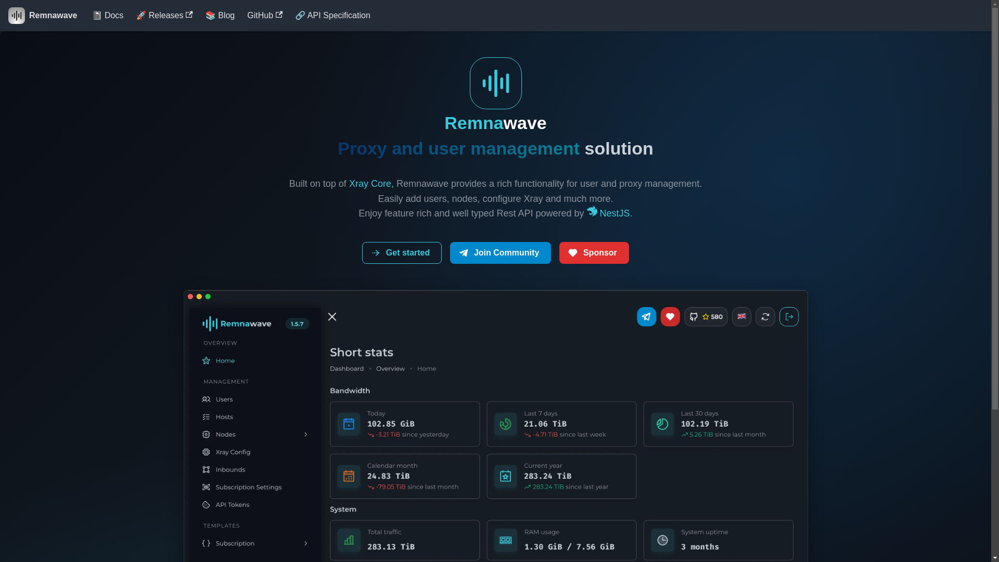The image size is (999, 562).
Task: Click the Nodes chip icon in sidebar
Action: pyautogui.click(x=206, y=435)
